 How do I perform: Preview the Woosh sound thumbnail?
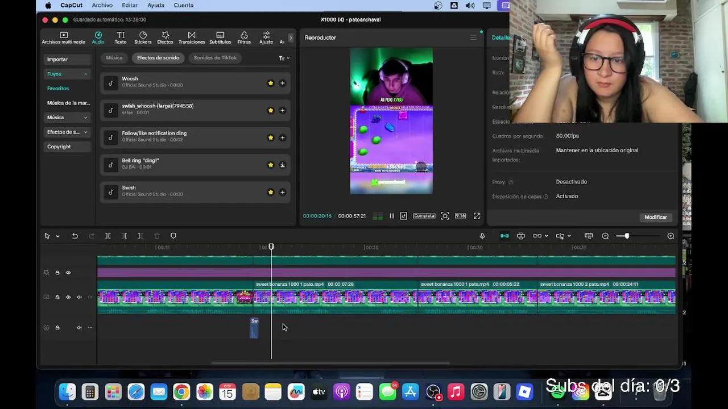110,83
